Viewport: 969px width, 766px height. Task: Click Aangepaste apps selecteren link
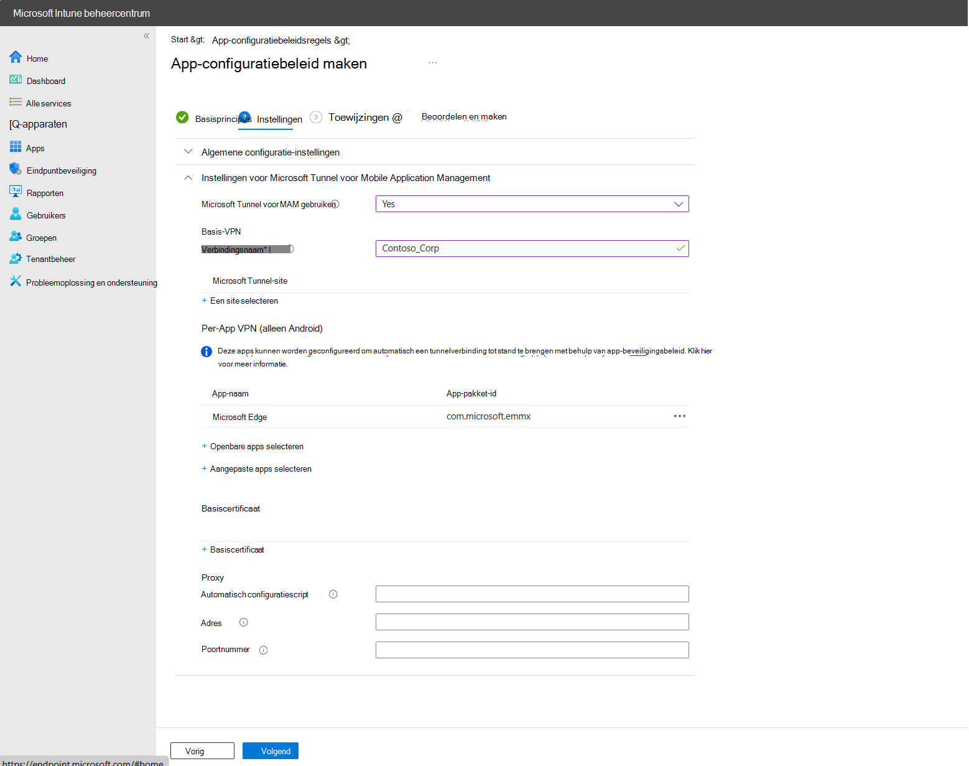[x=261, y=469]
